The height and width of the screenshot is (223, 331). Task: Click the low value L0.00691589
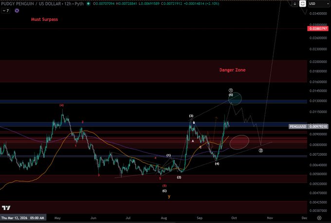(149, 3)
